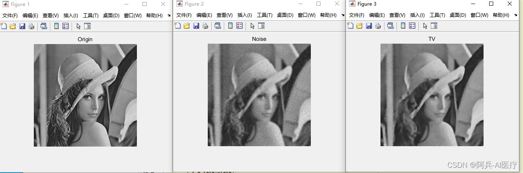Click Open File icon in Figure 3 toolbar
The width and height of the screenshot is (523, 173).
359,26
